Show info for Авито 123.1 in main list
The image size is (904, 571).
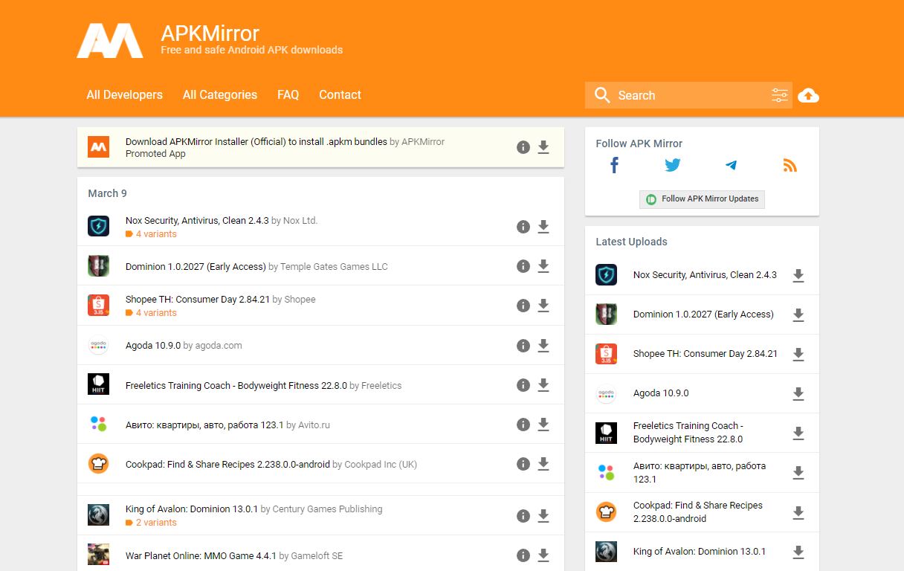[523, 425]
